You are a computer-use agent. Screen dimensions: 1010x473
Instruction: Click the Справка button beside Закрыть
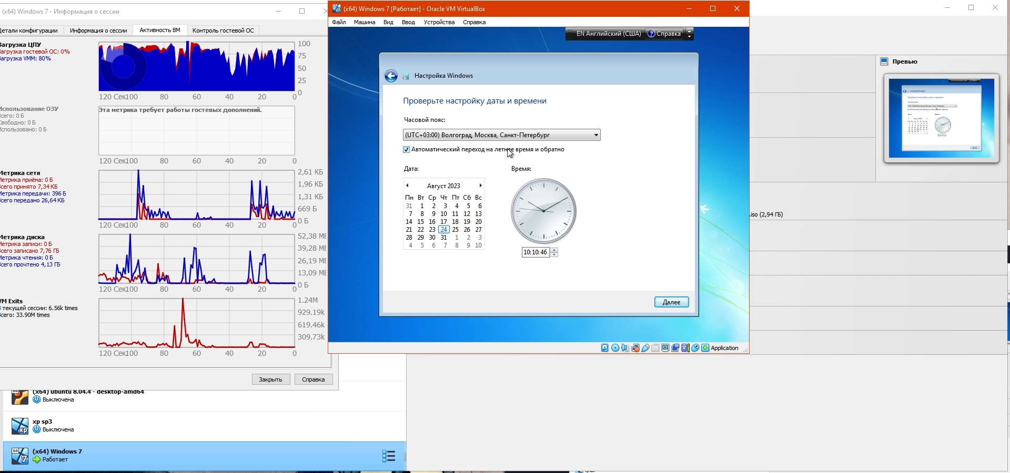(x=314, y=379)
